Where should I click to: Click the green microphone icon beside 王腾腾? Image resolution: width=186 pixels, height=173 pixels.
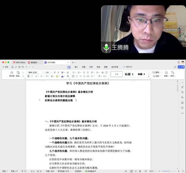click(x=106, y=47)
